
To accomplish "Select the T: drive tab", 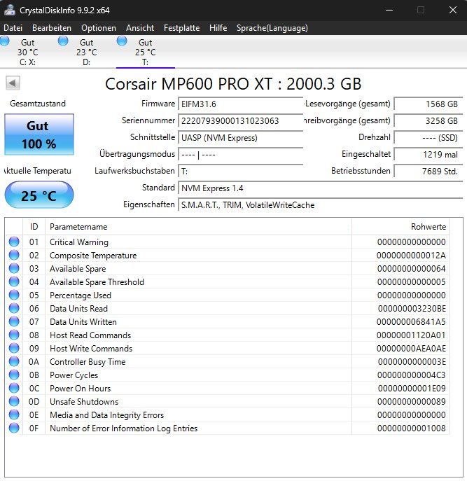I will (x=146, y=52).
